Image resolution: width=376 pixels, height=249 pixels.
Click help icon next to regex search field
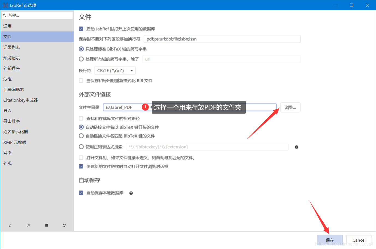tap(297, 147)
